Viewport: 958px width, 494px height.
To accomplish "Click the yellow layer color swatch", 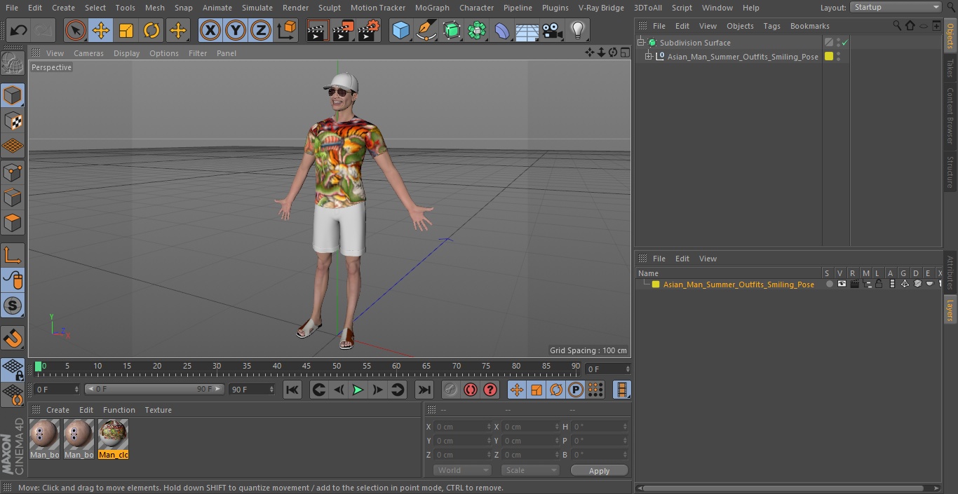I will tap(656, 284).
